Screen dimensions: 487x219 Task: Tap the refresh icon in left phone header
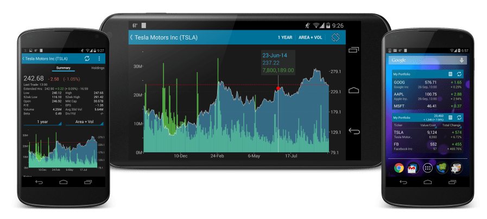point(87,59)
